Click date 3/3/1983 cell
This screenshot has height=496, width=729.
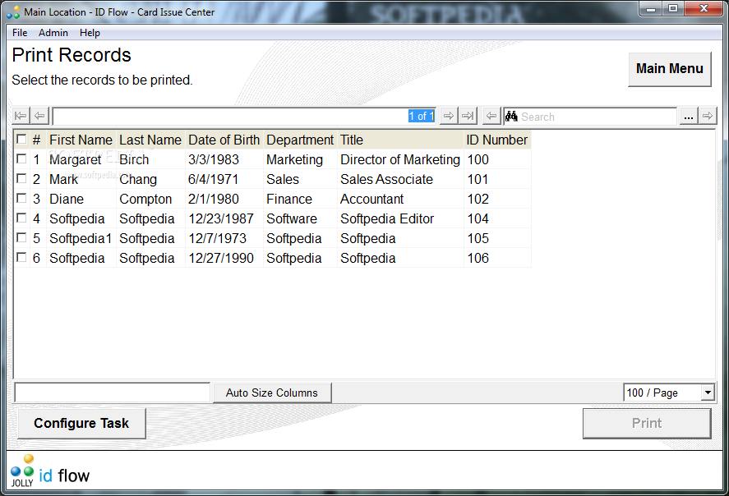point(224,159)
